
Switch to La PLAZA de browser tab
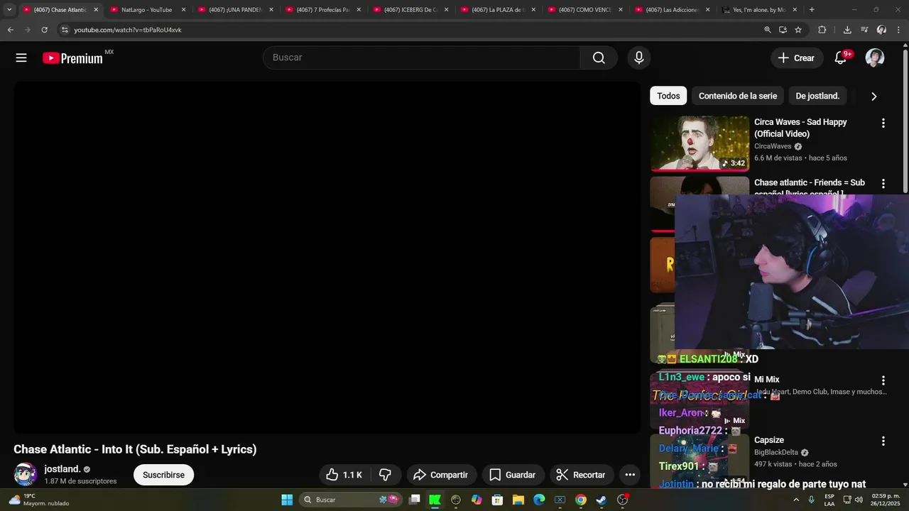coord(497,10)
